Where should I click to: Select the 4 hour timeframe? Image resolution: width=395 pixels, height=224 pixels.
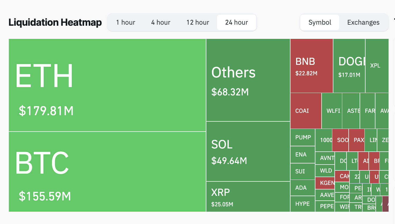[x=161, y=23]
